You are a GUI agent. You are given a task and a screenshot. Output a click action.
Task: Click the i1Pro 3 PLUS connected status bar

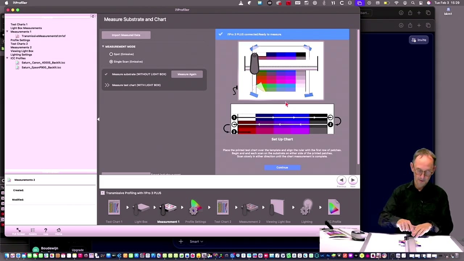pyautogui.click(x=282, y=34)
